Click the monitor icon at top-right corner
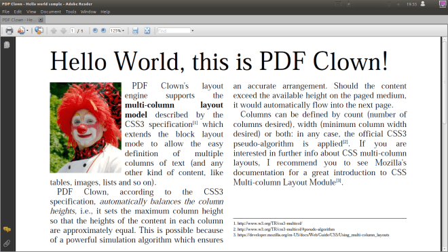448x252 pixels. pyautogui.click(x=443, y=4)
